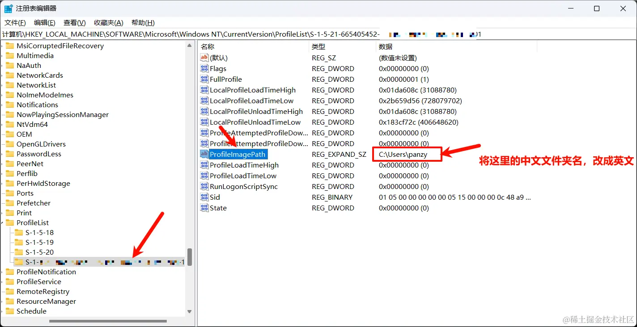This screenshot has width=637, height=327.
Task: Click the Flags DWORD value icon
Action: pyautogui.click(x=204, y=68)
